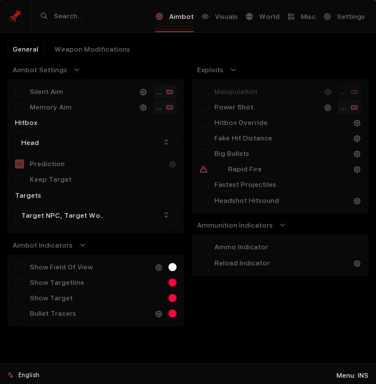The width and height of the screenshot is (376, 384).
Task: Select Weapon Modifications sub-tab
Action: tap(92, 49)
